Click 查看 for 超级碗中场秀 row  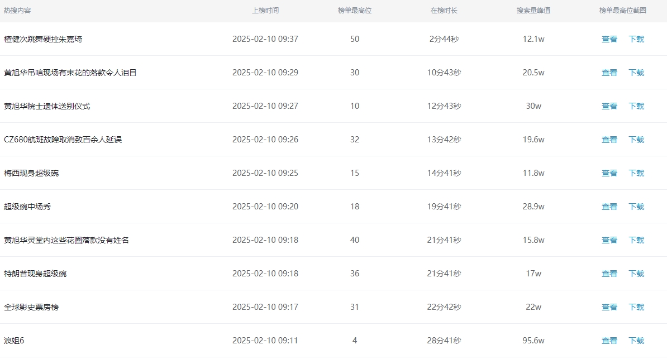tap(609, 207)
